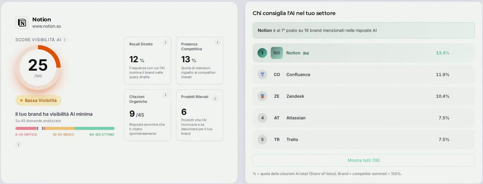The height and width of the screenshot is (184, 483).
Task: Click the Share of Voice footnote
Action: (327, 174)
